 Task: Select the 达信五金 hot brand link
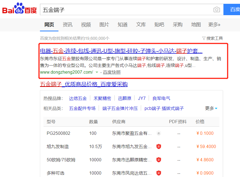click(x=78, y=98)
